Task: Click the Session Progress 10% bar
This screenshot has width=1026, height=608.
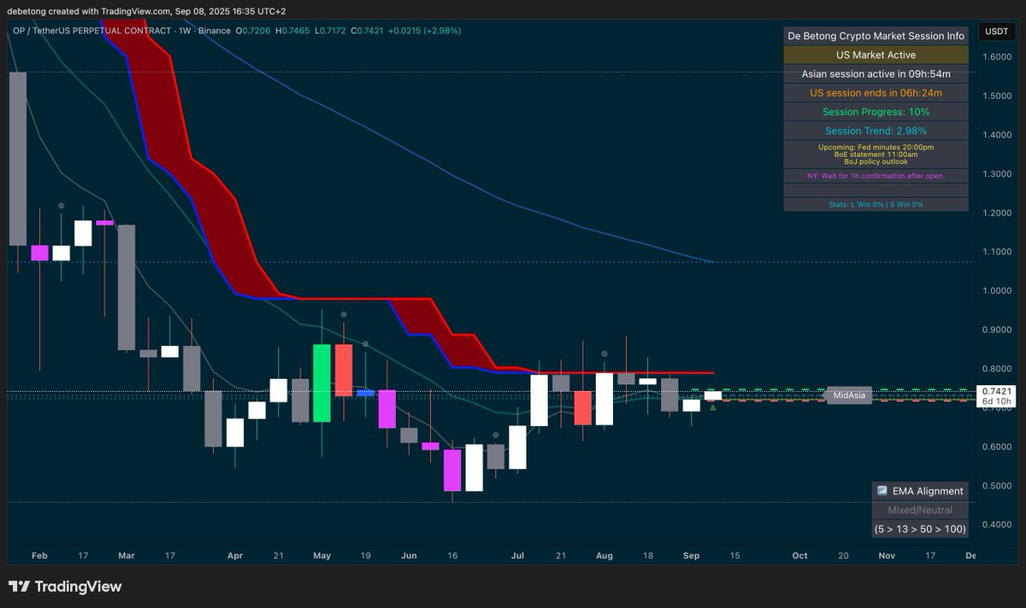Action: coord(875,112)
